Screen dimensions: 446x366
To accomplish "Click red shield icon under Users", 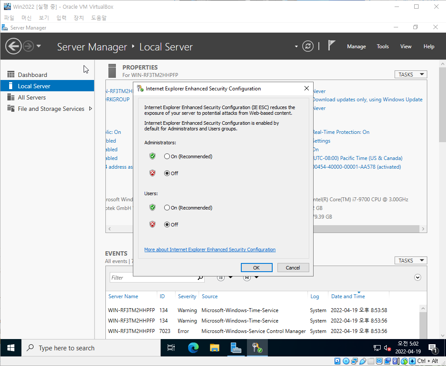I will 152,224.
